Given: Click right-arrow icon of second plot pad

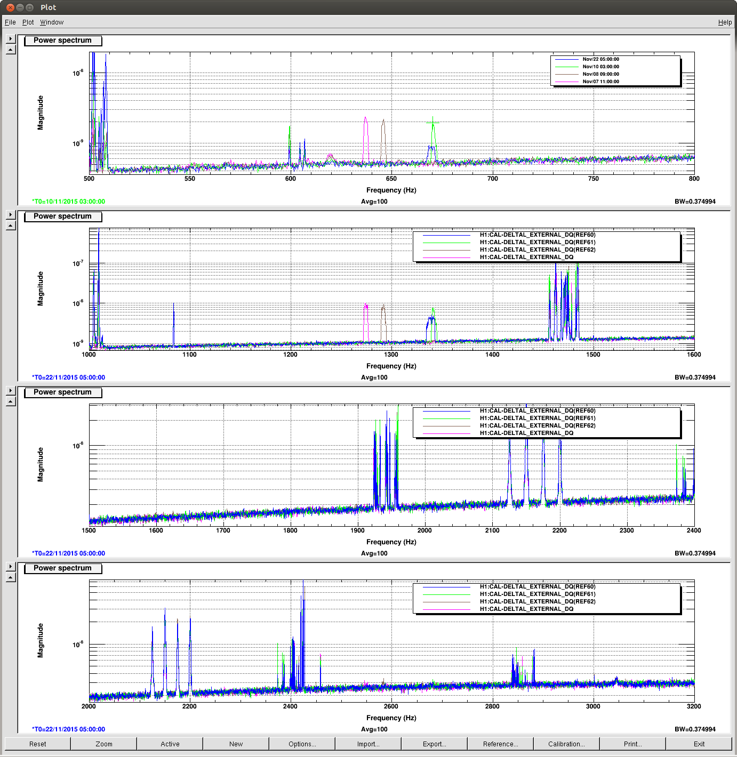Looking at the screenshot, I should click(11, 215).
